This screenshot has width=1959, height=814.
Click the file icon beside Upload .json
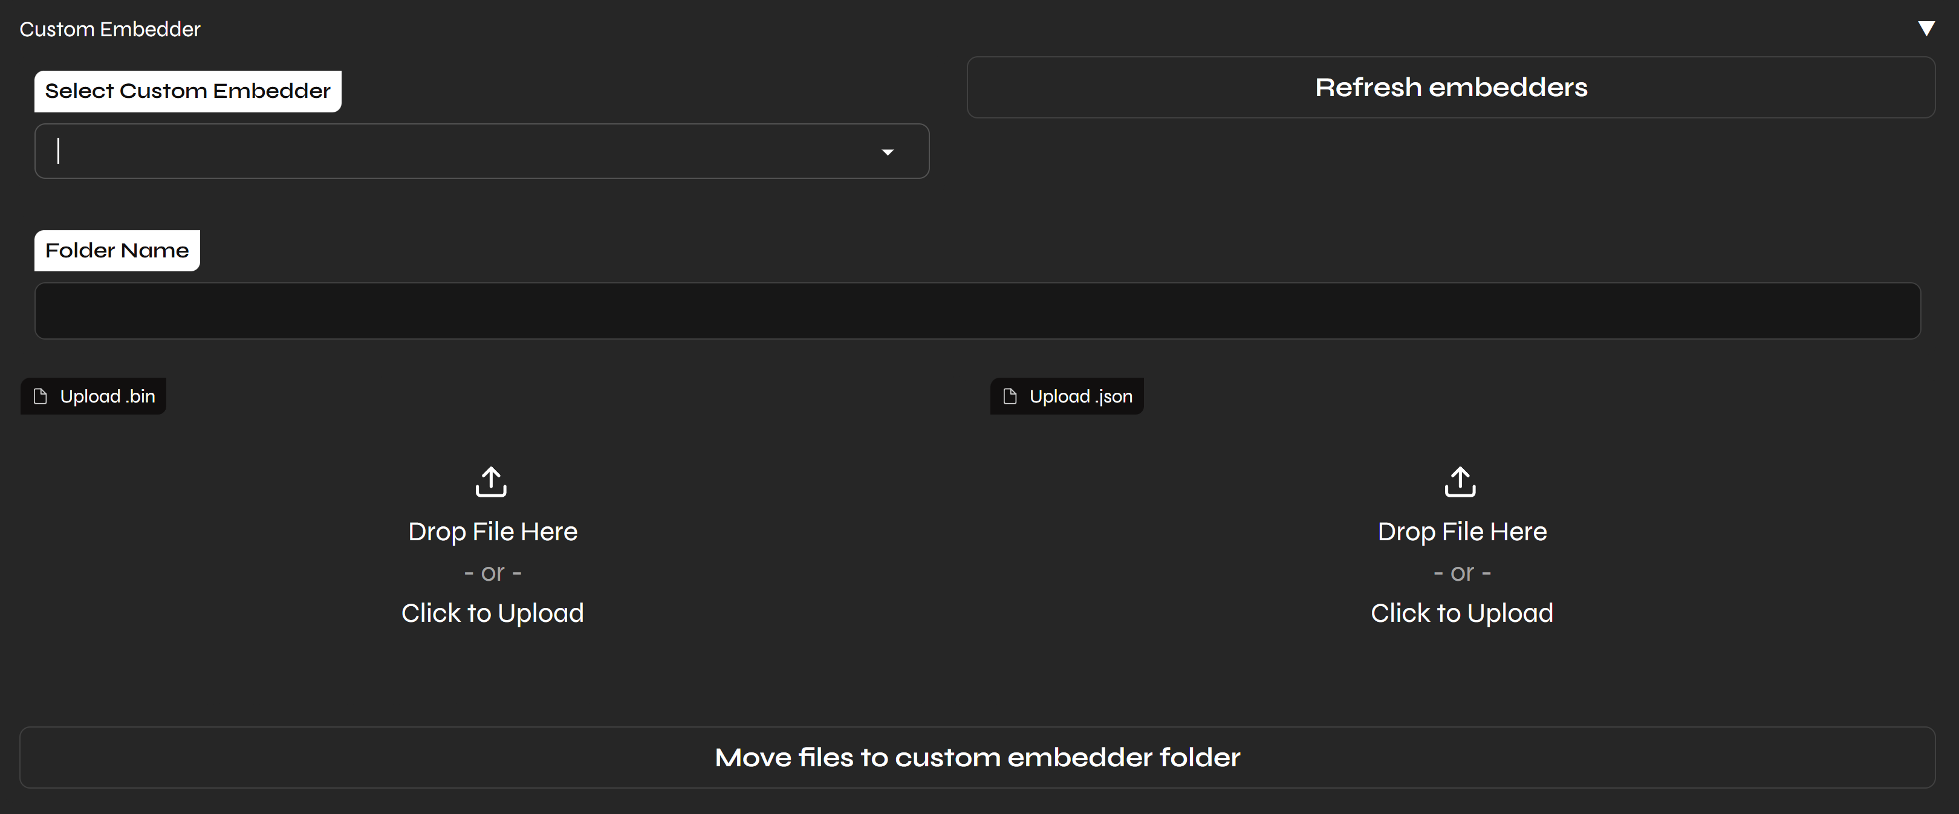point(1010,397)
